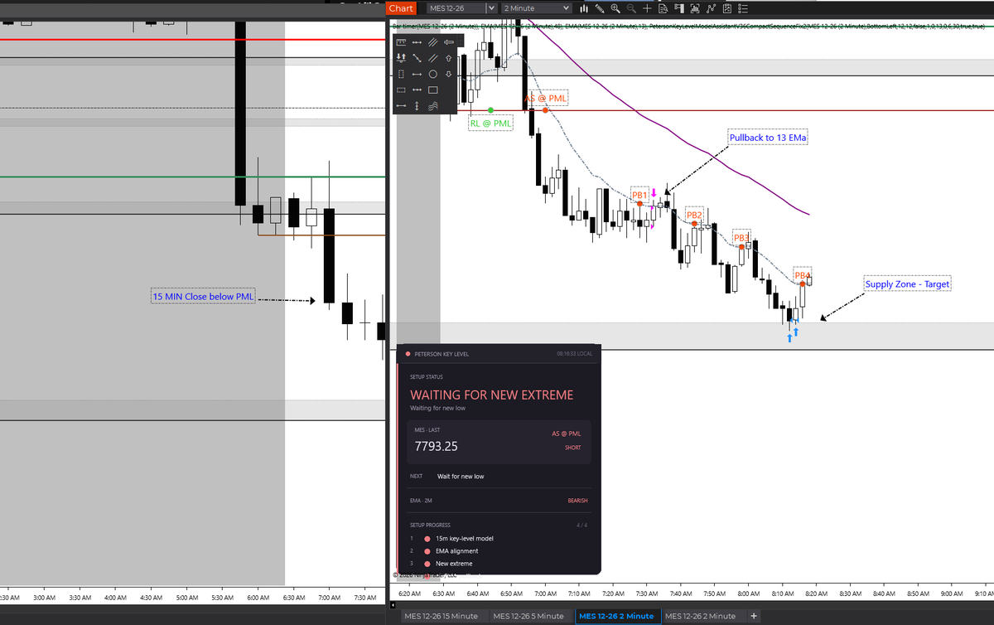Viewport: 994px width, 625px height.
Task: Select the vertical region highlight tool
Action: pyautogui.click(x=401, y=74)
